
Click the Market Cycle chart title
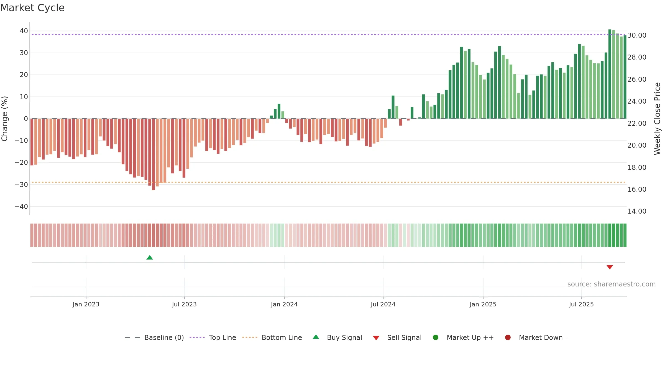coord(32,8)
